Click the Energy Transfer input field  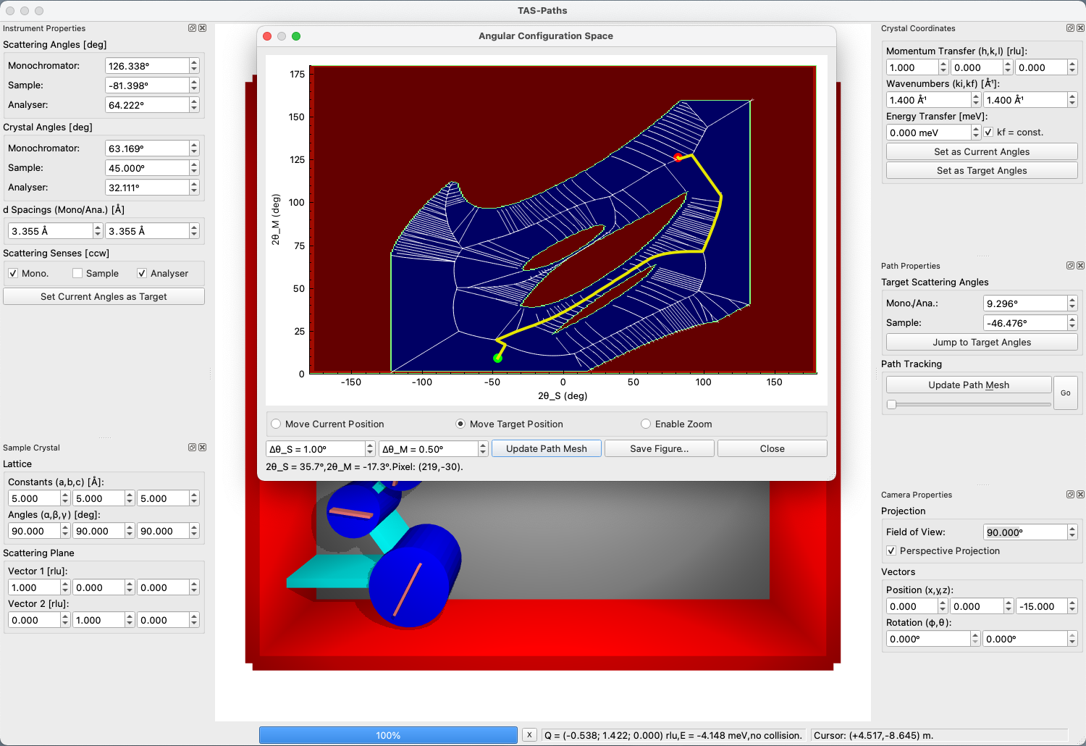tap(928, 133)
